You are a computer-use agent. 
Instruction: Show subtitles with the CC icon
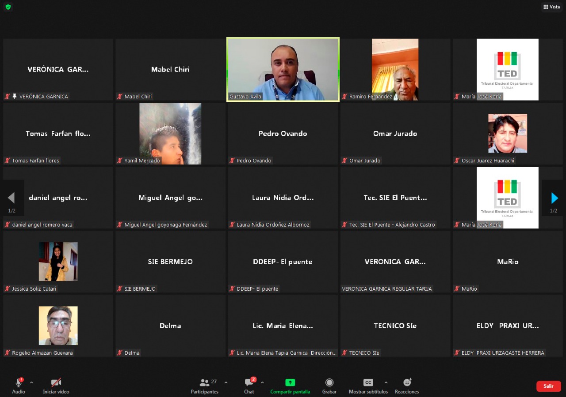[368, 382]
